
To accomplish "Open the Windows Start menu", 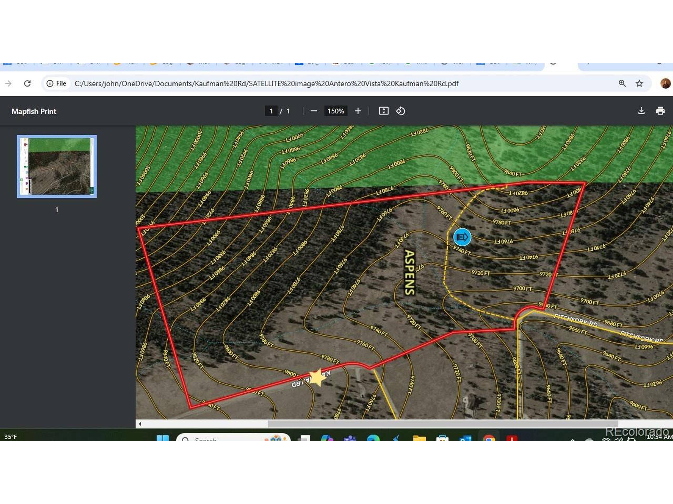I will click(x=162, y=438).
